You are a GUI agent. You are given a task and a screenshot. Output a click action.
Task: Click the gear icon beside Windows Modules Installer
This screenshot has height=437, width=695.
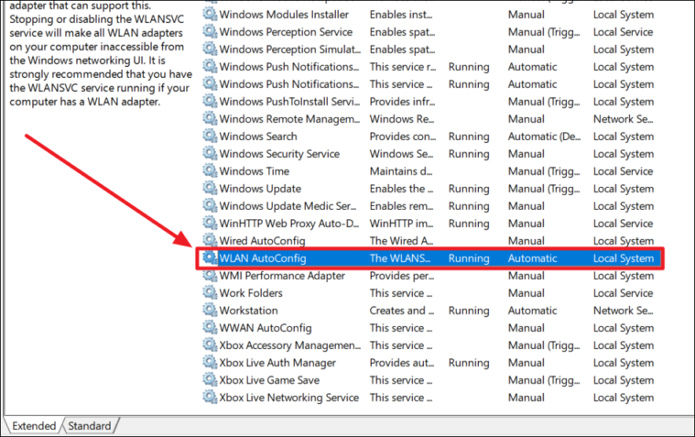pyautogui.click(x=210, y=14)
